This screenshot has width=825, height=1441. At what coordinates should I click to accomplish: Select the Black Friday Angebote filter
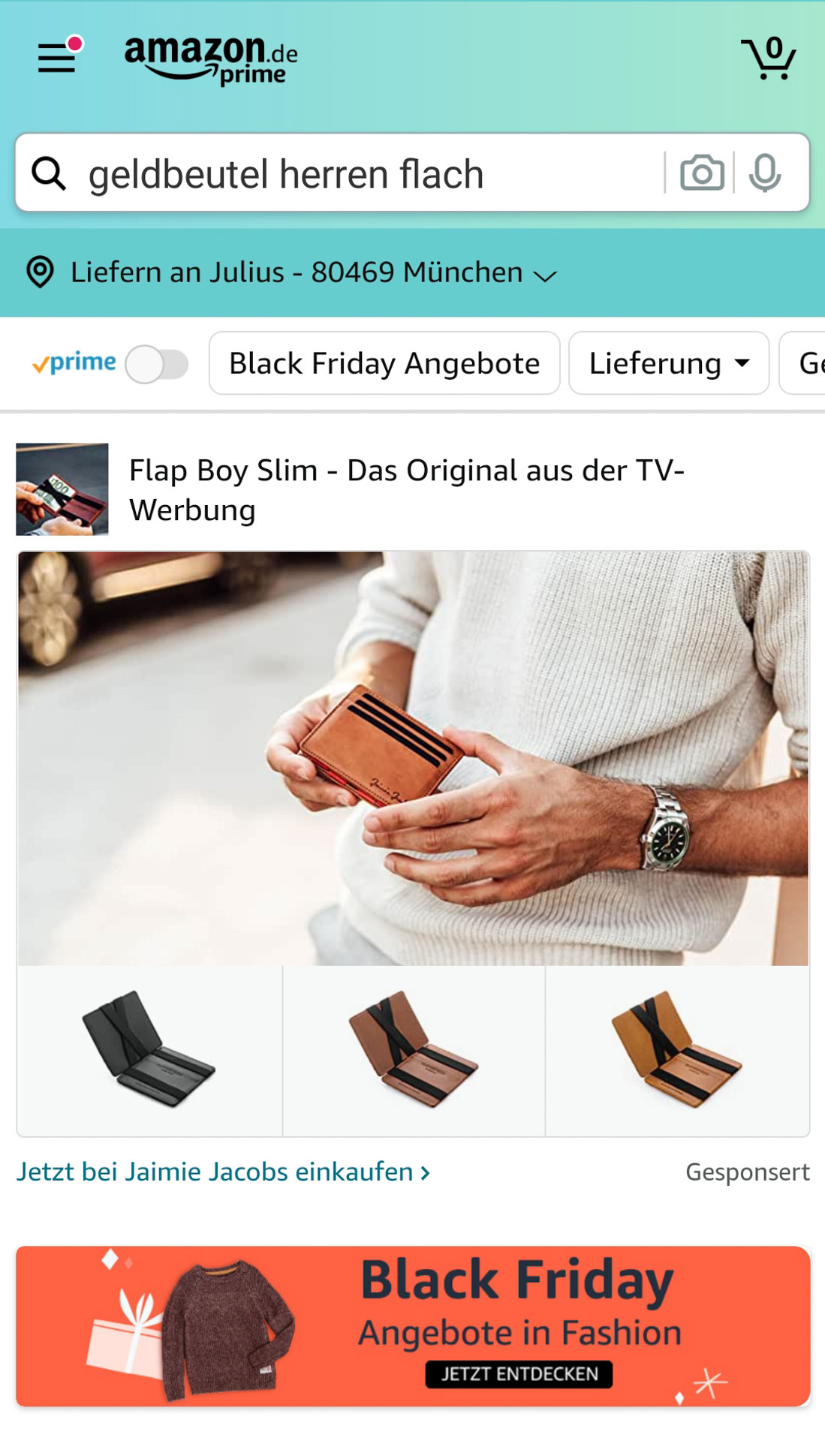tap(384, 363)
